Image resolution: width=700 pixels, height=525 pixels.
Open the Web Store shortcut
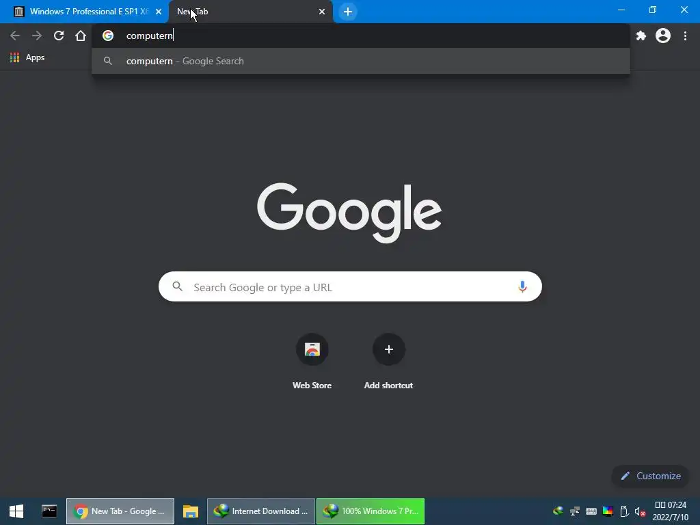click(312, 349)
